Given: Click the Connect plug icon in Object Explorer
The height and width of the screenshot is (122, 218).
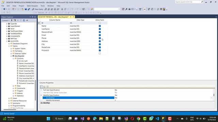Looking at the screenshot, I should pyautogui.click(x=12, y=20).
